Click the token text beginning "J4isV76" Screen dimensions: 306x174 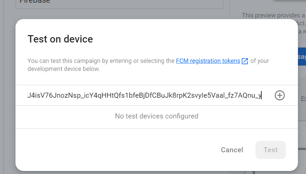[x=144, y=95]
